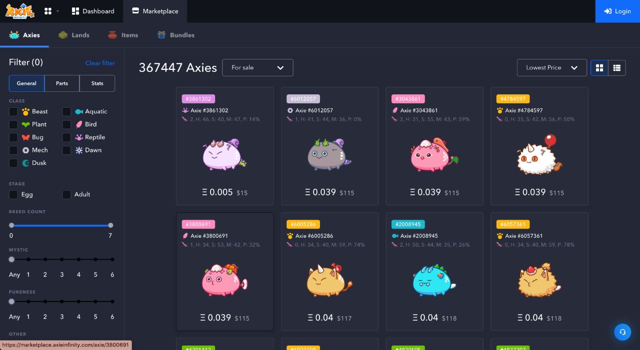Click the aquatic icon on Axie #2008945
Screen dimensions: 640x350
tap(395, 236)
